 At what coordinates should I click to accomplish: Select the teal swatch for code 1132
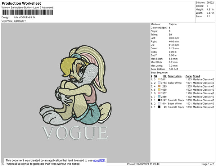(x=159, y=96)
